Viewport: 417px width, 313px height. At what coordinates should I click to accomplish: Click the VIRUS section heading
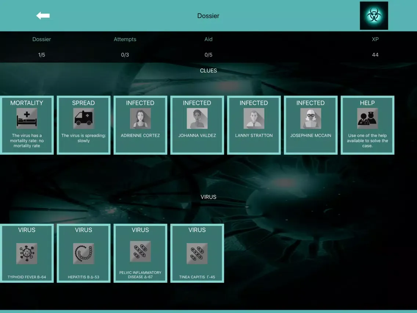point(208,197)
